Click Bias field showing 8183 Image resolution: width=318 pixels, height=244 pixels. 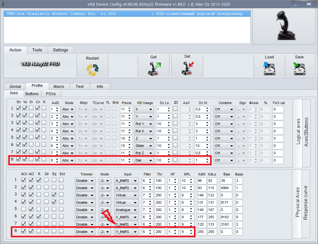(226, 217)
